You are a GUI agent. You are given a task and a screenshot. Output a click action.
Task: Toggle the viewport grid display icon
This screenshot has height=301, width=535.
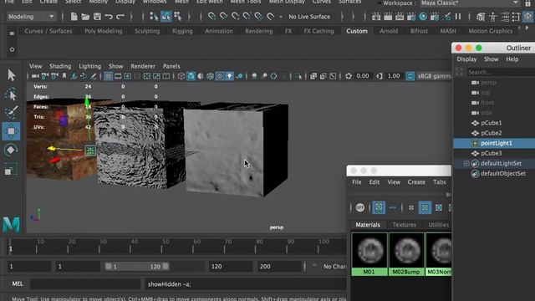(108, 76)
